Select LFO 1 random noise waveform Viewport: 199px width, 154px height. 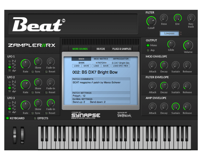[10, 70]
